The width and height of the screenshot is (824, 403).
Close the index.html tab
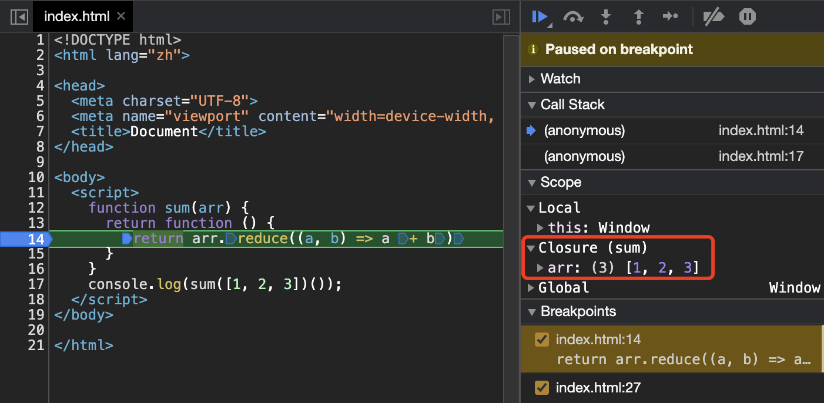[121, 16]
